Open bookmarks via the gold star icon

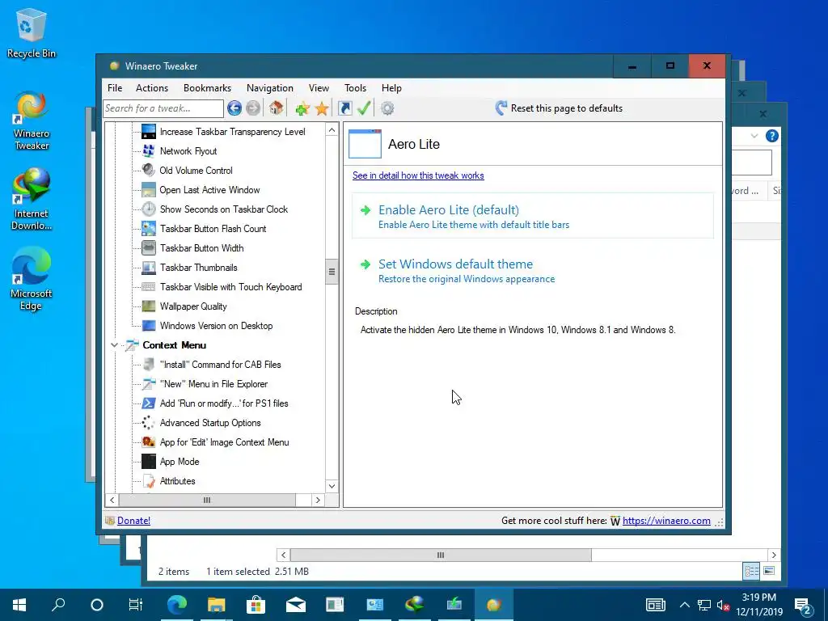(322, 109)
